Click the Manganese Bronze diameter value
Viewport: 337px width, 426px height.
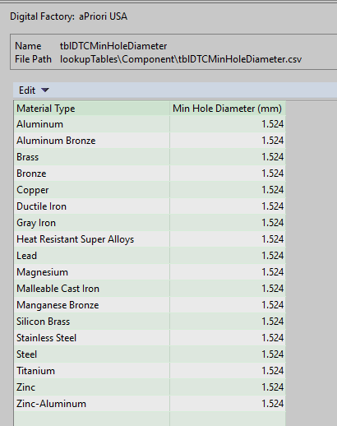click(272, 305)
